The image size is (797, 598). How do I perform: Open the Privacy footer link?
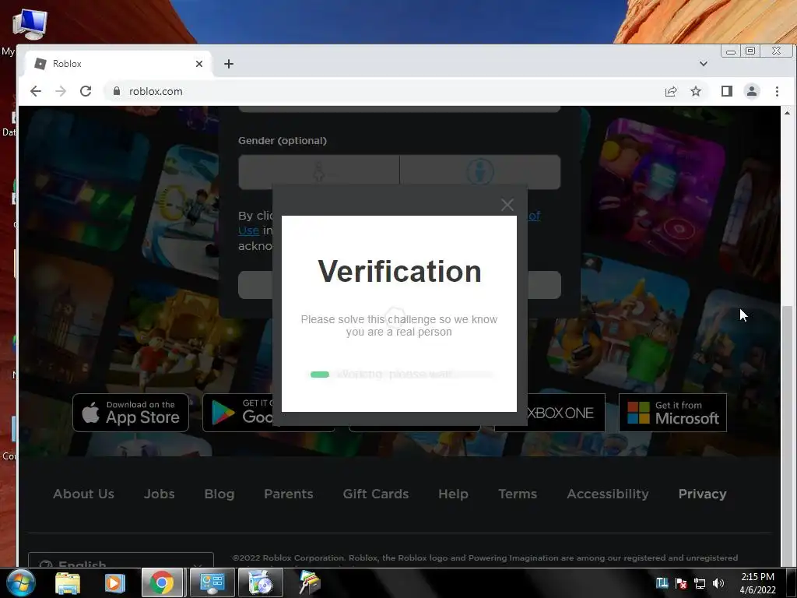click(703, 494)
